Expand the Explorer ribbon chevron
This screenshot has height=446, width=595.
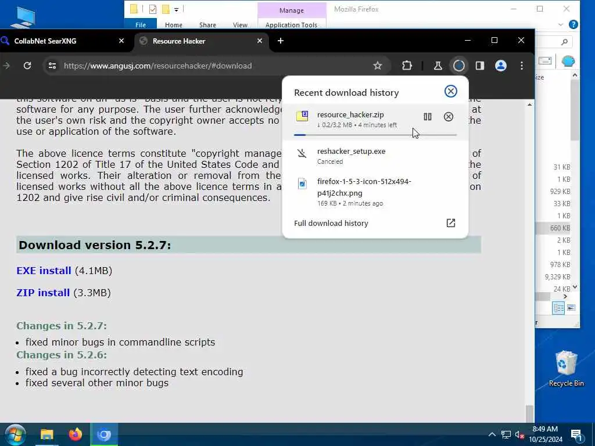pyautogui.click(x=561, y=24)
